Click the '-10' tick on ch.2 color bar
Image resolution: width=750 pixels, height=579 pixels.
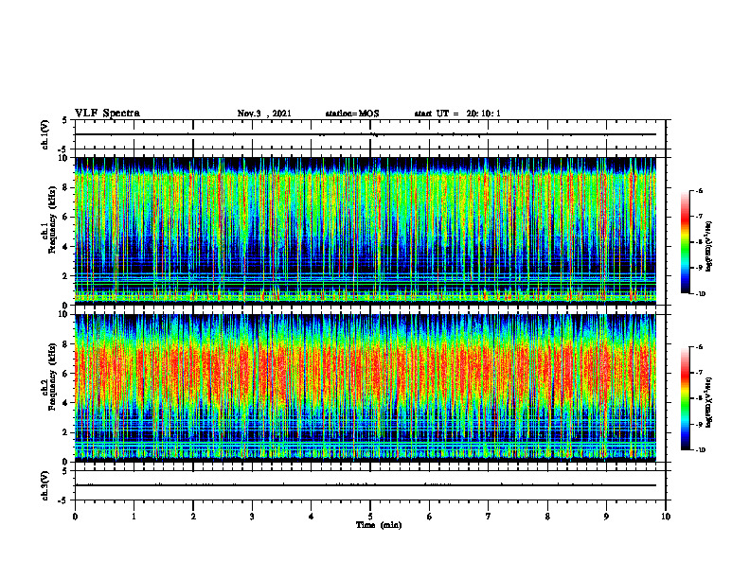(701, 450)
